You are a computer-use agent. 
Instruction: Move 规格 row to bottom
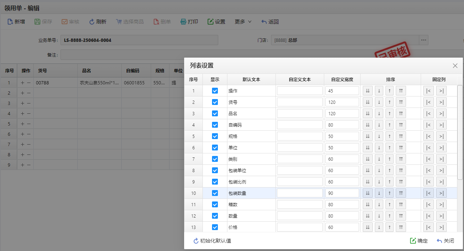368,136
